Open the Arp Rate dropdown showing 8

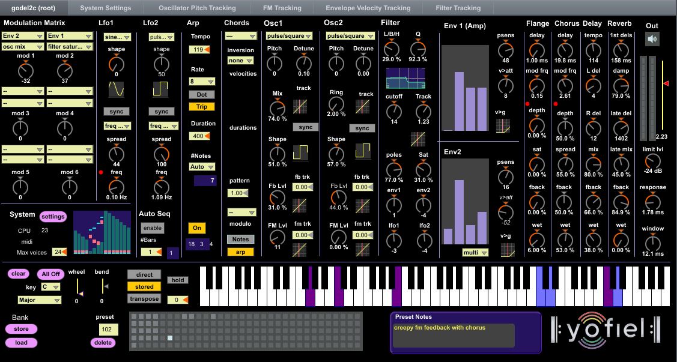pyautogui.click(x=202, y=81)
